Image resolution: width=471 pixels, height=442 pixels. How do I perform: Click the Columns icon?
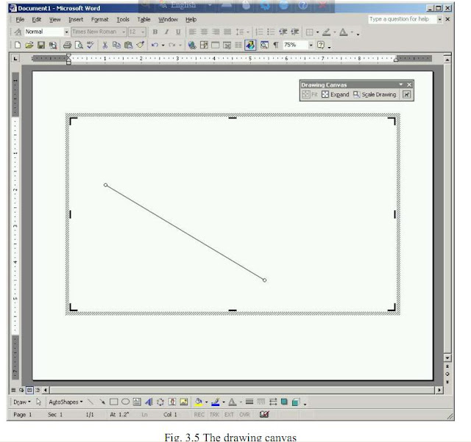238,45
